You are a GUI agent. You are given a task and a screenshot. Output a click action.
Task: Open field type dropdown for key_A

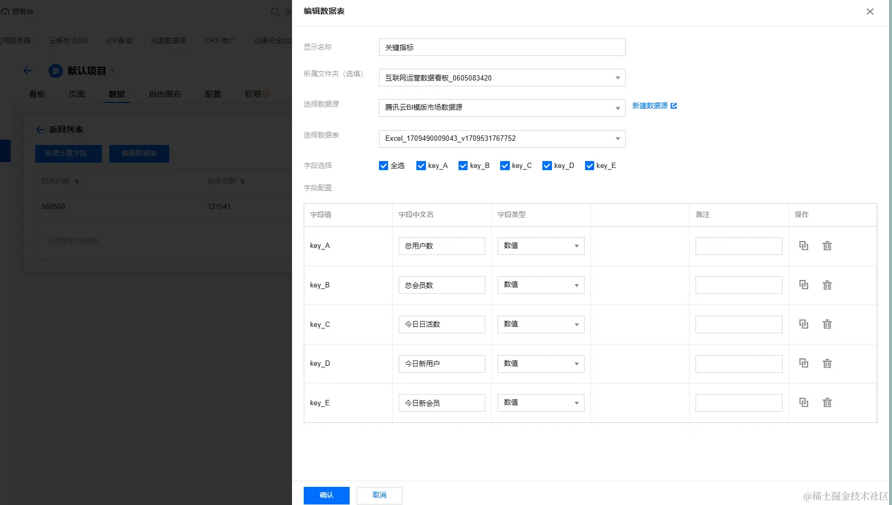pyautogui.click(x=541, y=246)
